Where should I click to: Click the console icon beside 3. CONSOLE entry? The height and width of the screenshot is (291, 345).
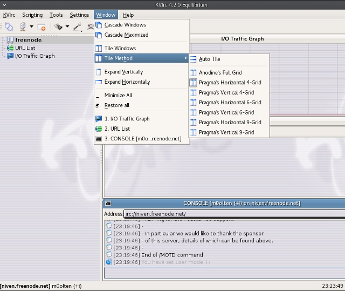(x=99, y=139)
